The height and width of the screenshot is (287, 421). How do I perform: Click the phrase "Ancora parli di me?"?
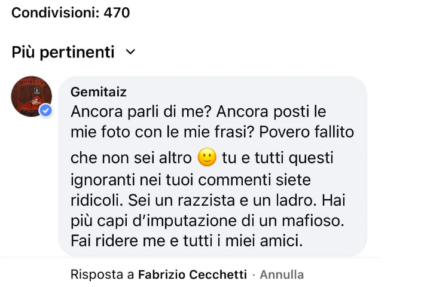click(139, 112)
